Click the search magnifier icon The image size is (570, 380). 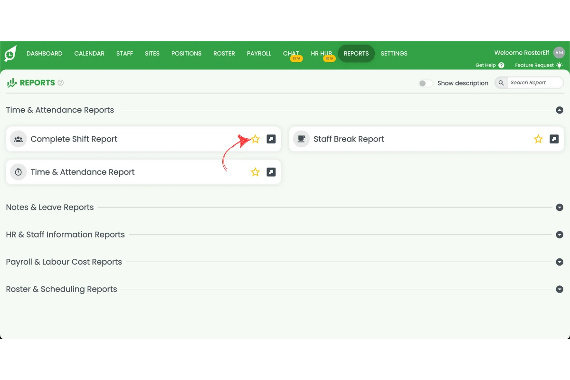point(501,83)
